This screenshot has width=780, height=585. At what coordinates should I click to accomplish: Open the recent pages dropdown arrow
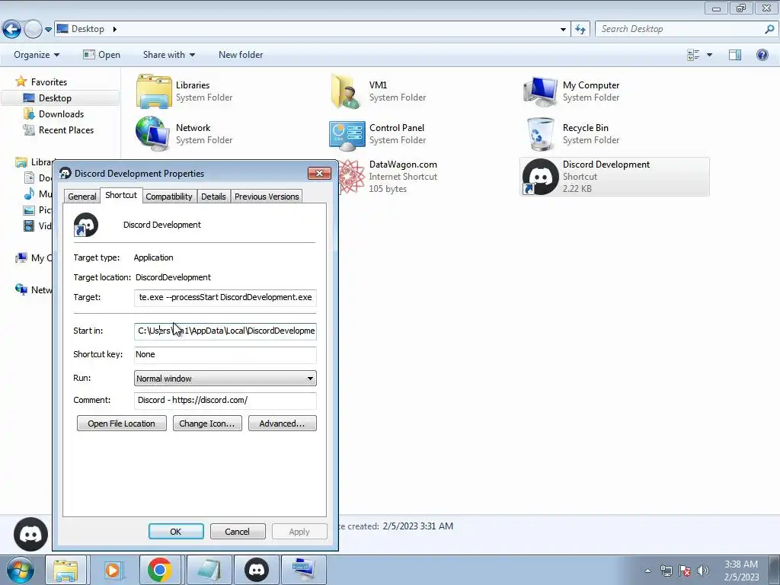pyautogui.click(x=48, y=30)
